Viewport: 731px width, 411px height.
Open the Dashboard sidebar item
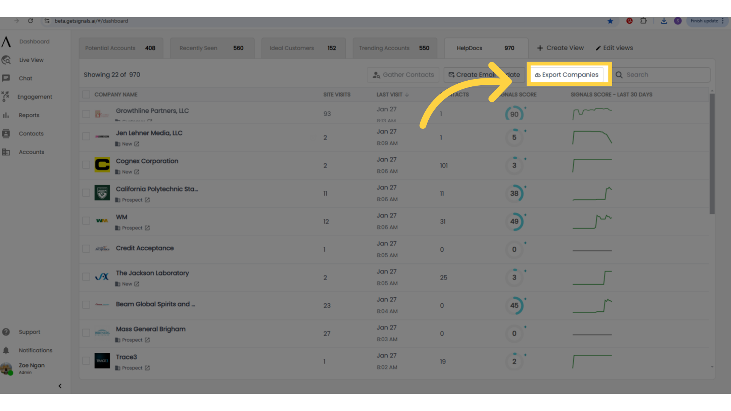(x=34, y=41)
